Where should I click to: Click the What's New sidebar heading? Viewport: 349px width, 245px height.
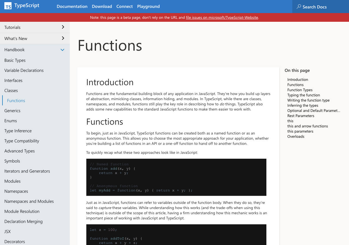click(x=16, y=38)
